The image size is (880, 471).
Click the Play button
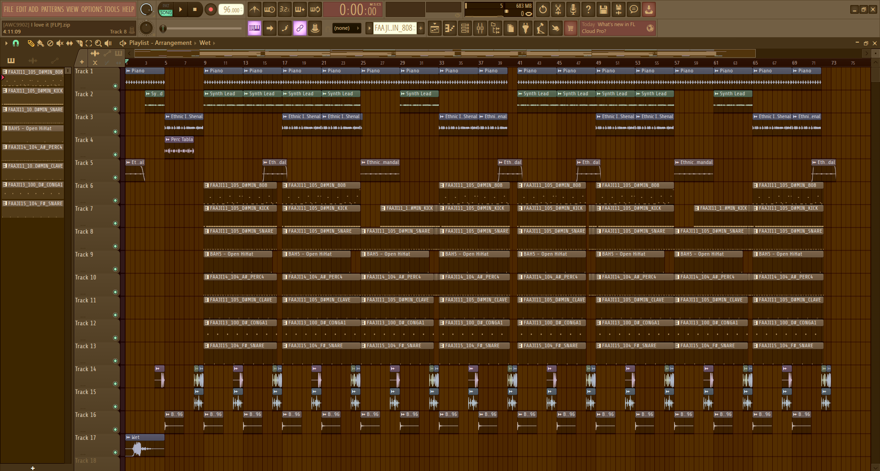tap(181, 10)
